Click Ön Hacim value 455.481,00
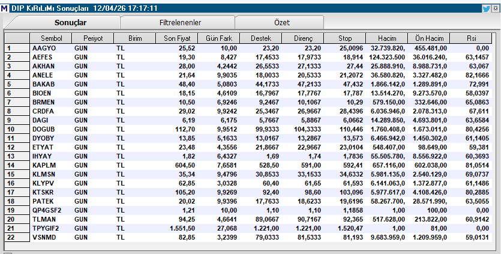This screenshot has width=501, height=254. point(431,48)
